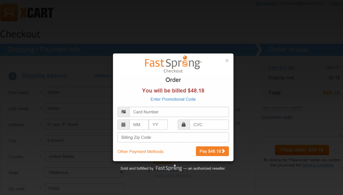Screen dimensions: 343x195
Task: Click the calendar icon next to MM
Action: pos(123,125)
